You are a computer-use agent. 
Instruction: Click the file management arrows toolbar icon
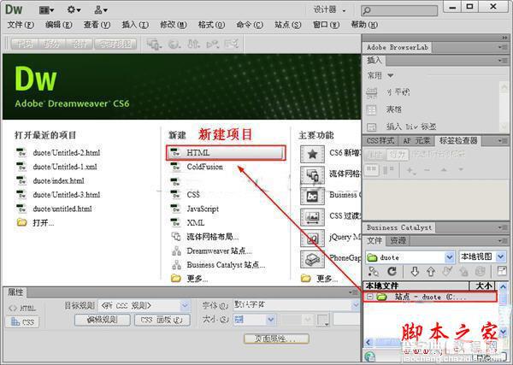tap(194, 44)
